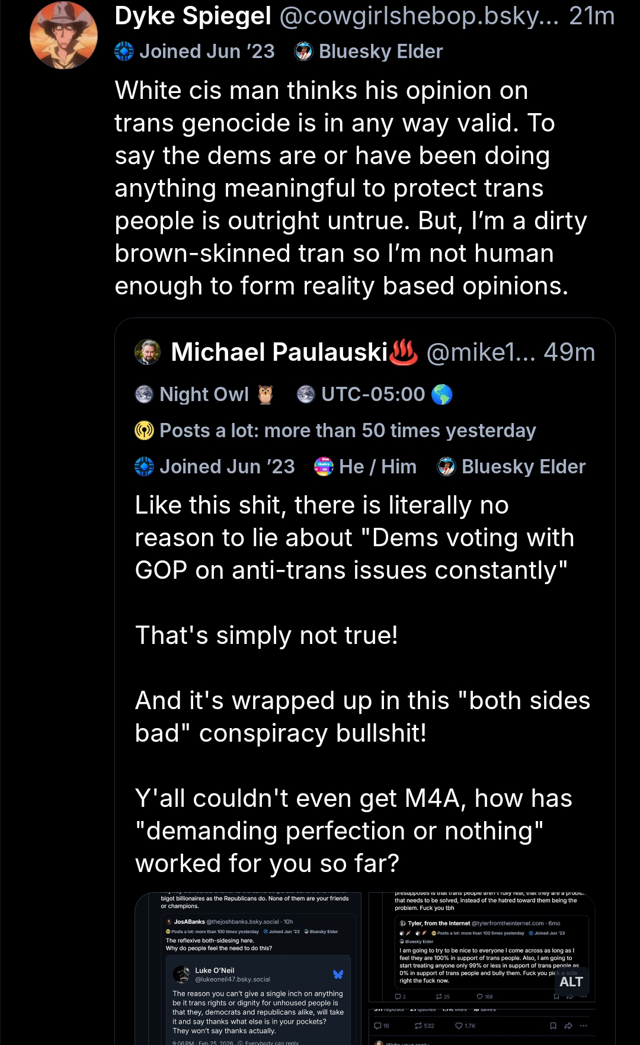The image size is (640, 1045).
Task: Open the @mike1 handle in quoted post
Action: pos(480,352)
